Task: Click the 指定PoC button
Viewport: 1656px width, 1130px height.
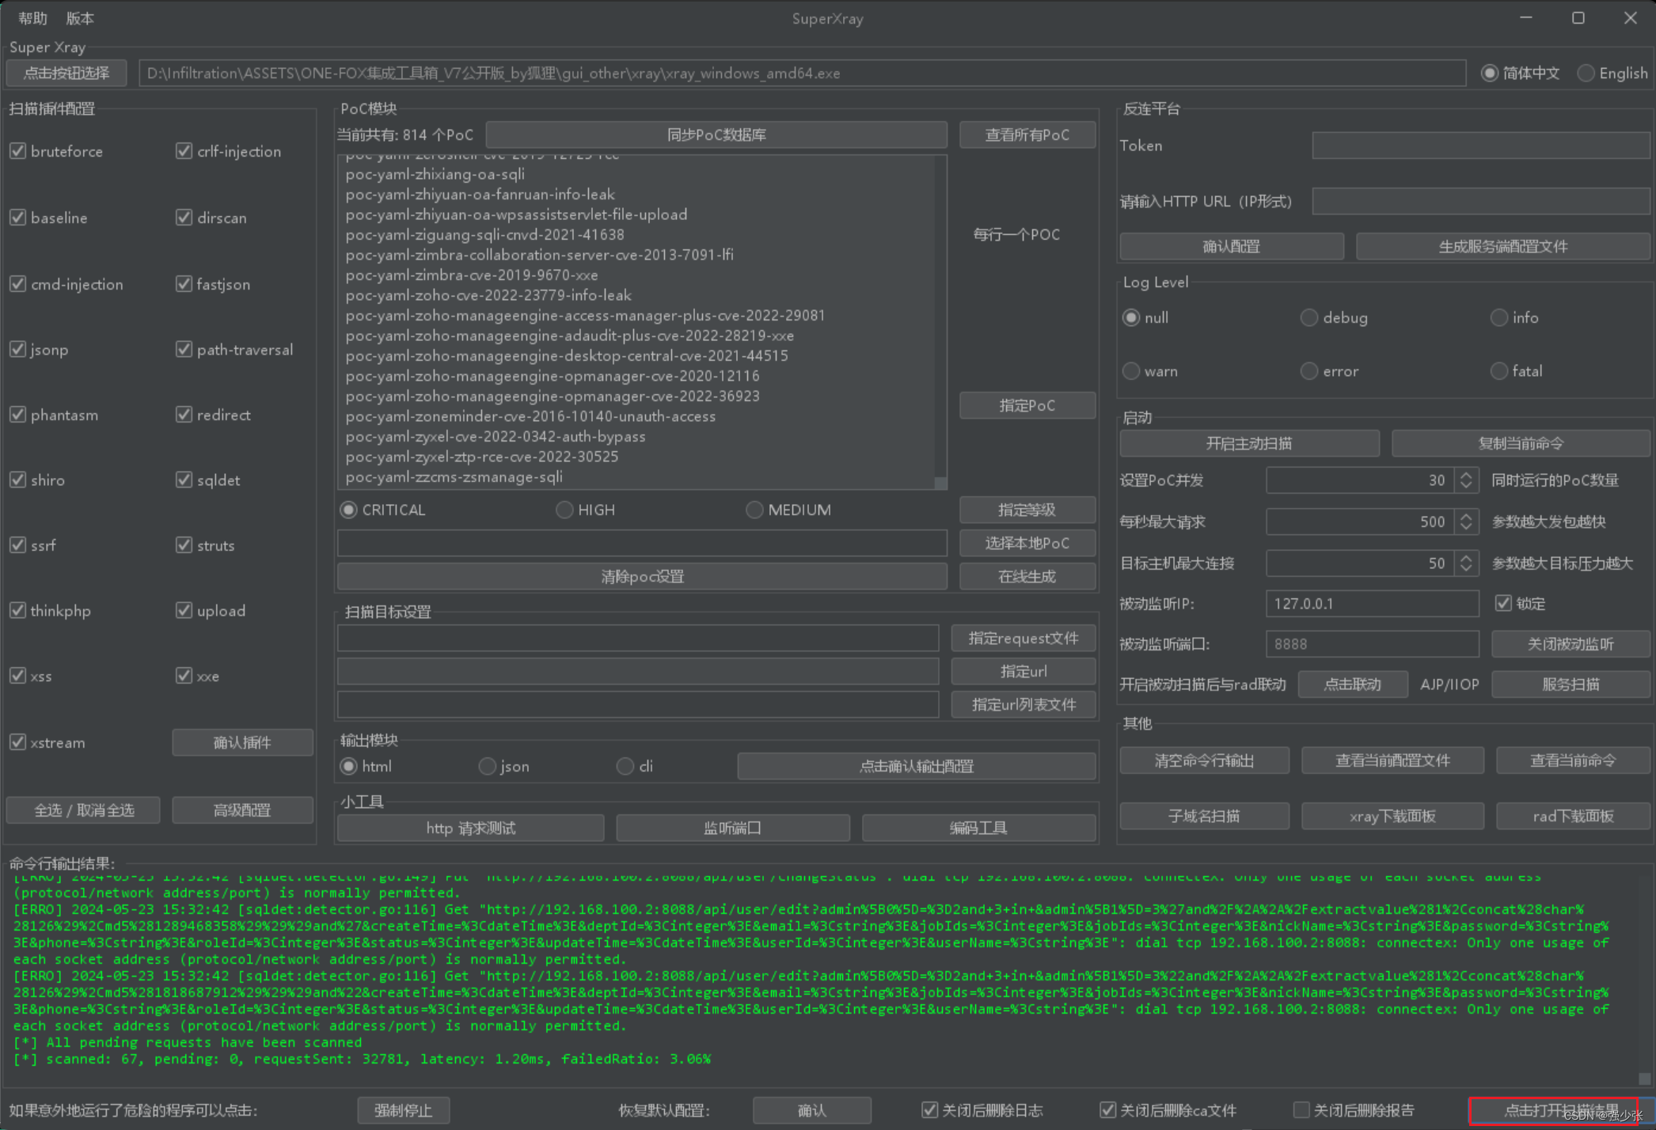Action: [1027, 405]
